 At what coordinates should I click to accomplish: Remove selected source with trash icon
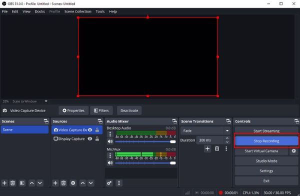63,183
